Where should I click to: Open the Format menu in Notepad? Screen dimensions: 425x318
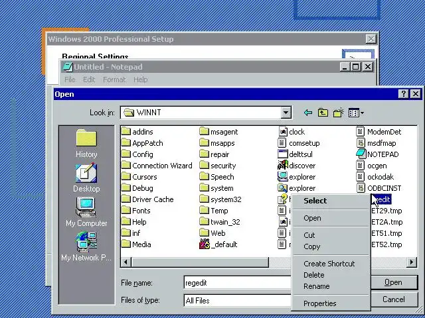pyautogui.click(x=114, y=79)
